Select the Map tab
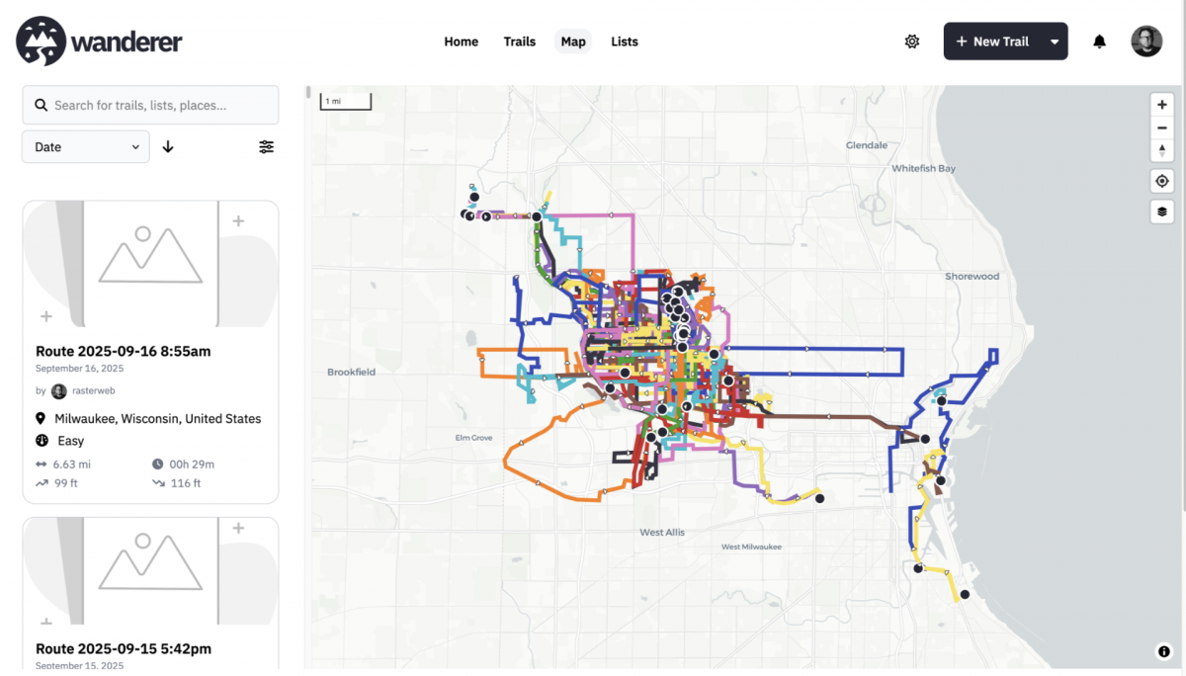Viewport: 1186px width, 676px height. (x=573, y=42)
